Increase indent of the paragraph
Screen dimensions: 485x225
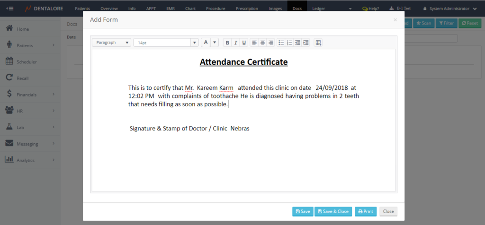point(306,43)
